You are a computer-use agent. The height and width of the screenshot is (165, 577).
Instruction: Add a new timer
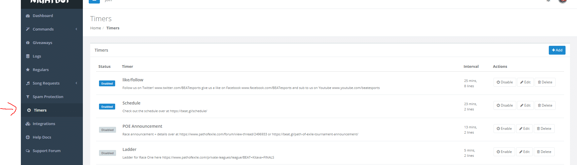click(557, 50)
